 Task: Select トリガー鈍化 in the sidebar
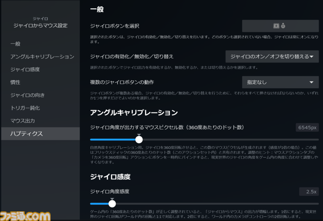coord(40,108)
